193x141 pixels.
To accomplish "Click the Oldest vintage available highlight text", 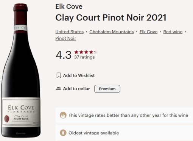I will click(x=94, y=133).
